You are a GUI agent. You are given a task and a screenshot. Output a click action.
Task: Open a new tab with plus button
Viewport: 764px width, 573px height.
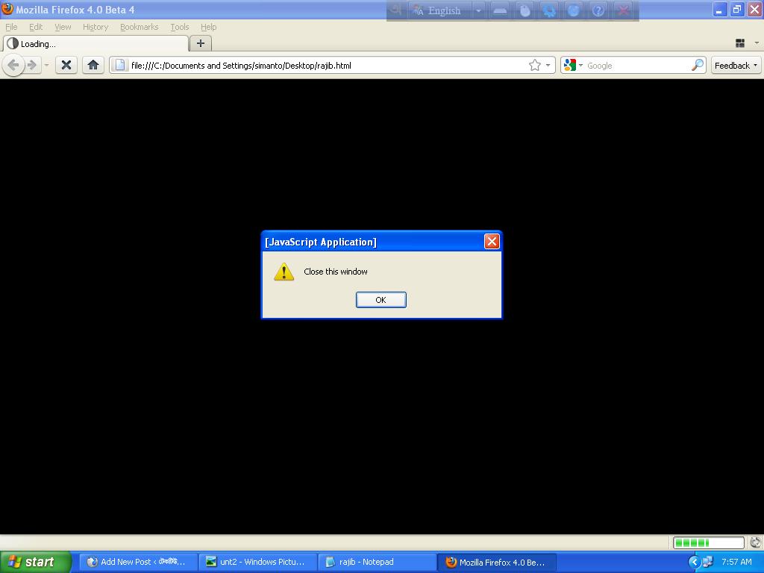[x=200, y=43]
